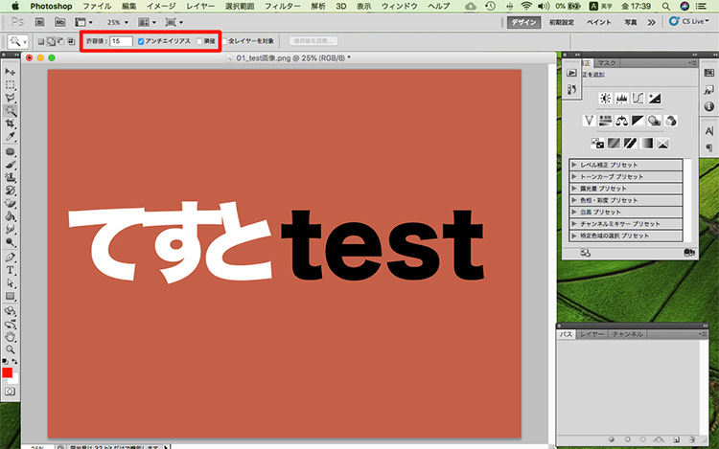Switch to 初期設定 workspace
Screen dimensions: 719x449
pos(562,22)
